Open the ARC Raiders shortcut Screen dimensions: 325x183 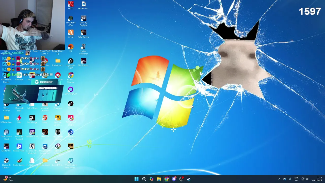point(84,34)
